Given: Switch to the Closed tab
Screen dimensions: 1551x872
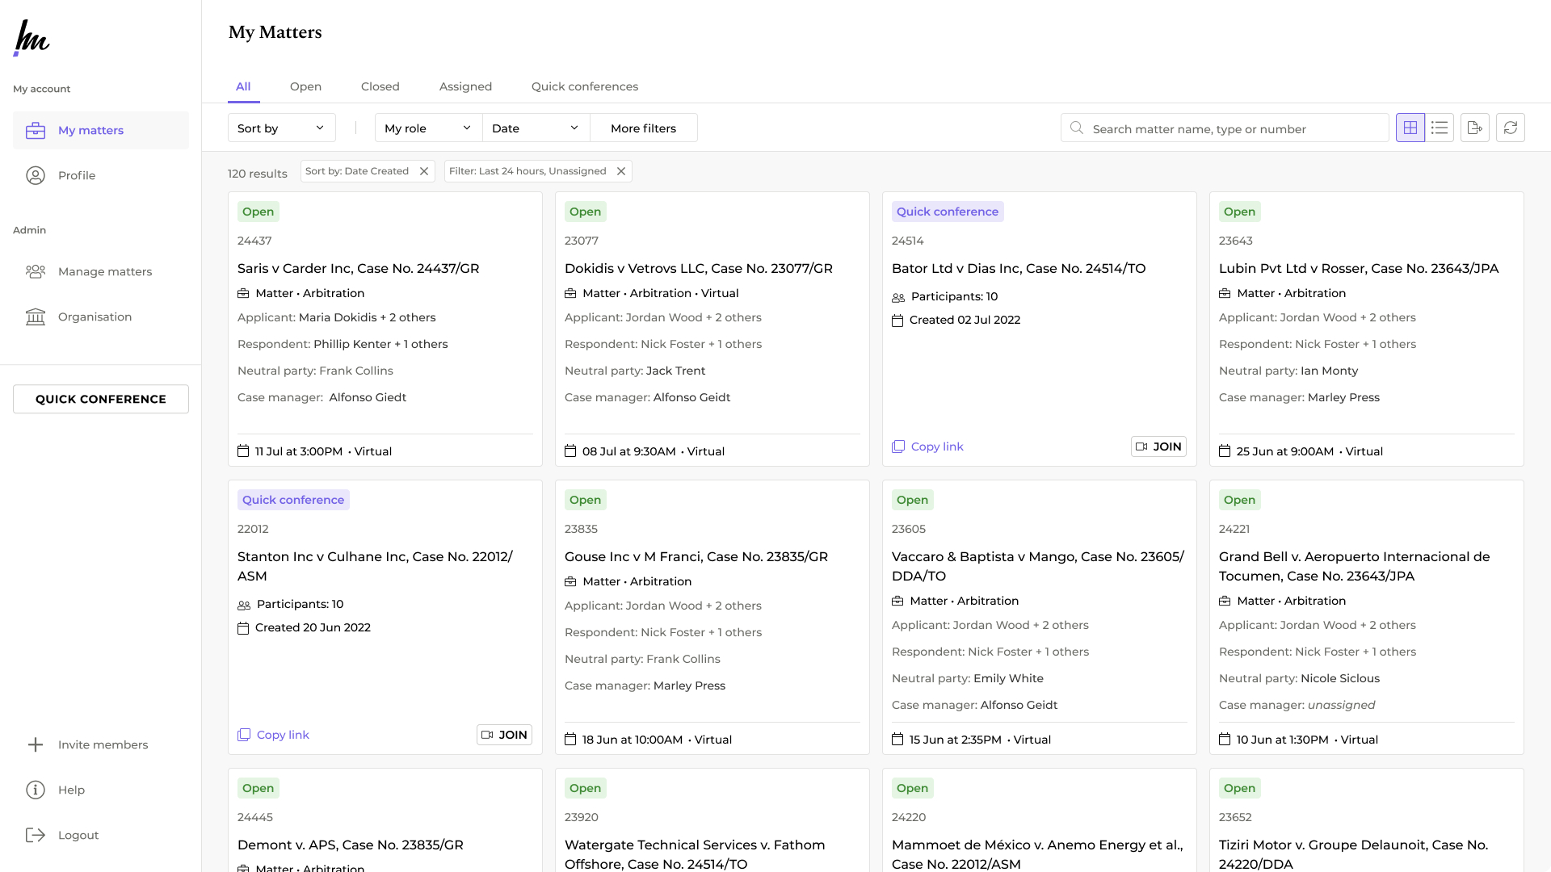Looking at the screenshot, I should click(380, 86).
